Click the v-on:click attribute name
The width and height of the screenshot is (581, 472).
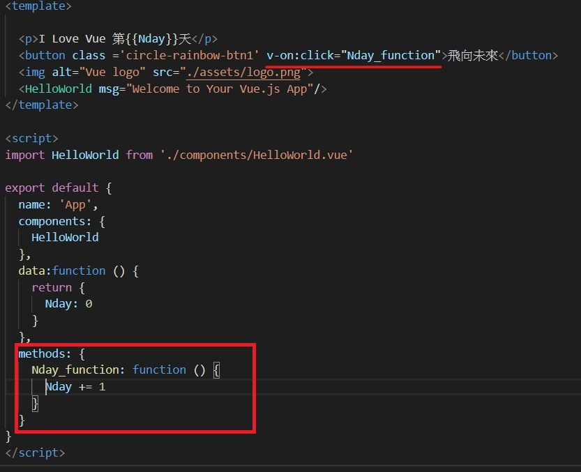click(x=300, y=56)
